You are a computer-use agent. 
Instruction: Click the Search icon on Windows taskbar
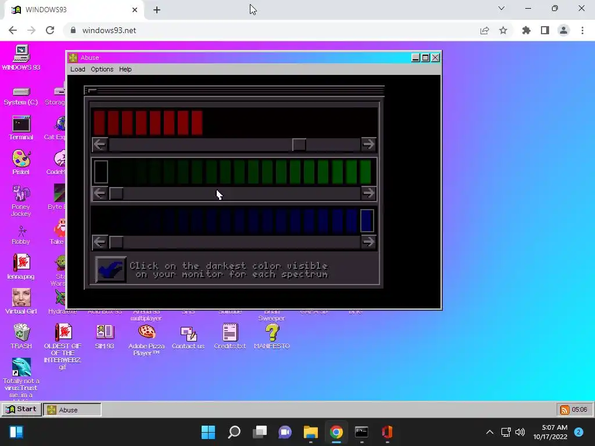[x=234, y=432]
